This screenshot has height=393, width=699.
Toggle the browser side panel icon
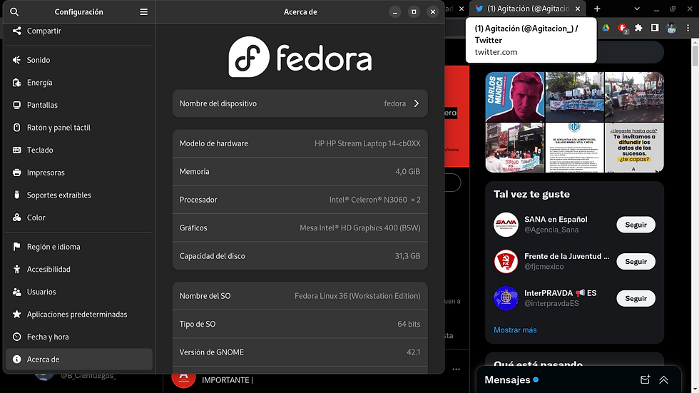pos(655,28)
